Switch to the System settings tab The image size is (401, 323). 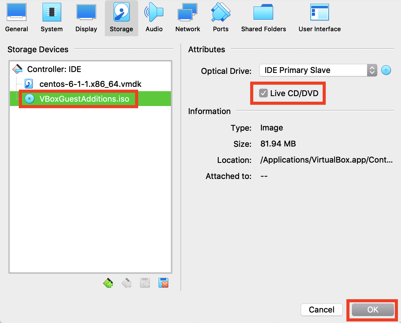point(52,18)
